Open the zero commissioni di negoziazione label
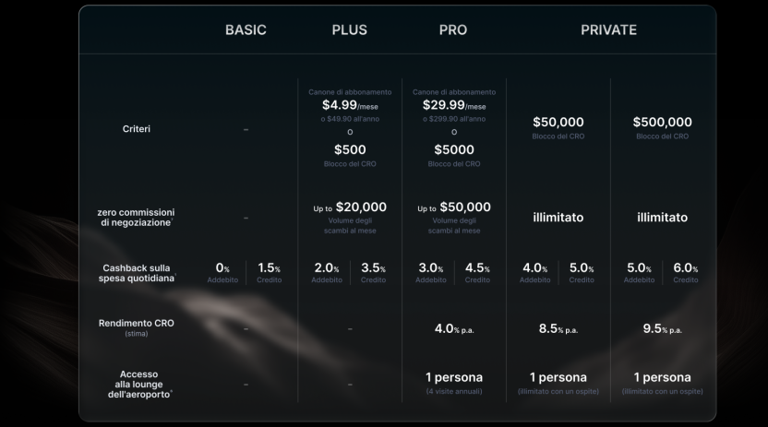The image size is (768, 427). point(136,218)
